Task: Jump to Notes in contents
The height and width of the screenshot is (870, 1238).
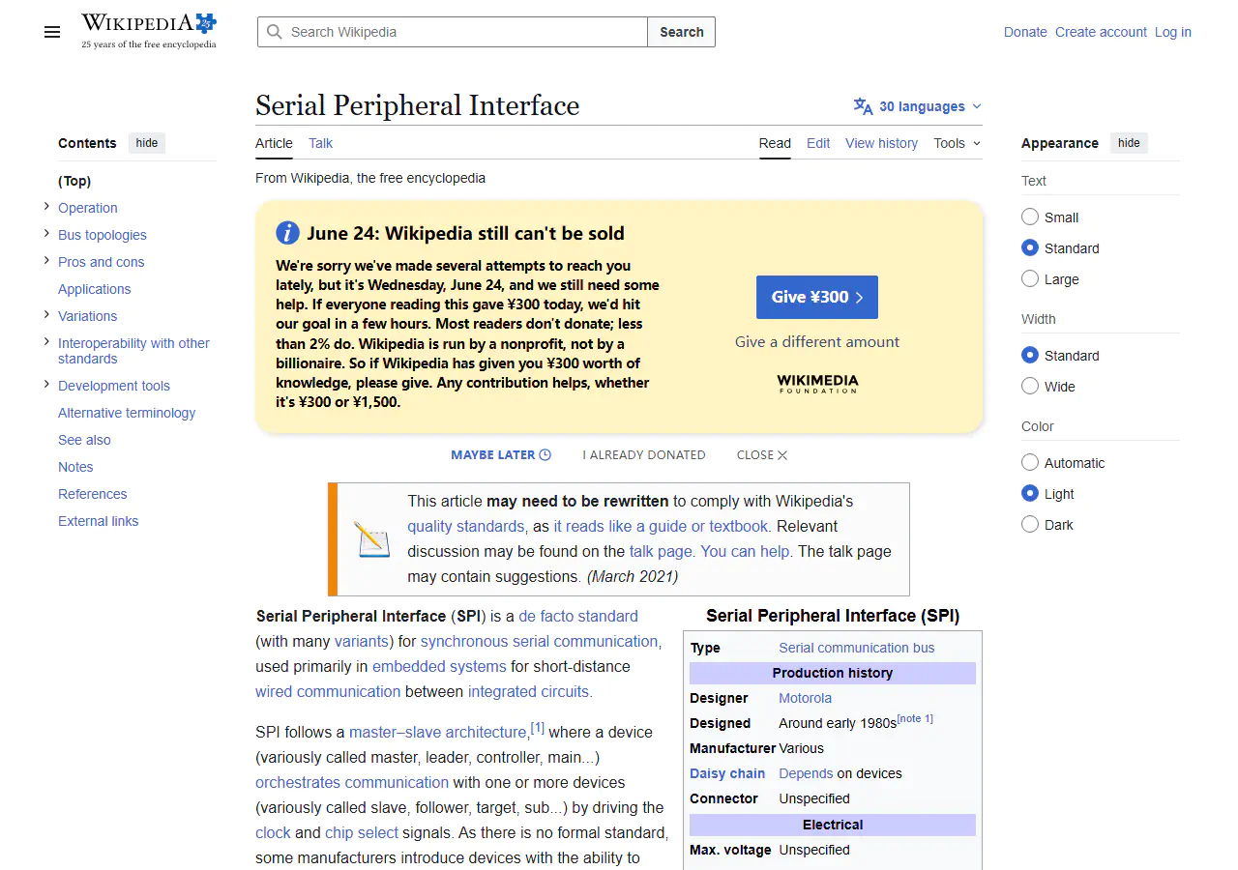Action: click(x=75, y=467)
